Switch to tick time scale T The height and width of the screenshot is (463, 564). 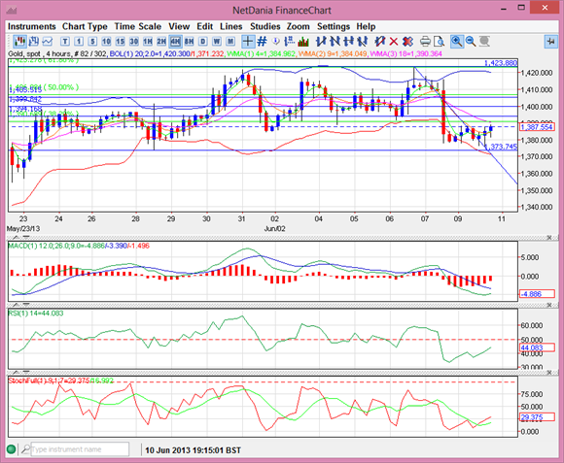(x=65, y=42)
